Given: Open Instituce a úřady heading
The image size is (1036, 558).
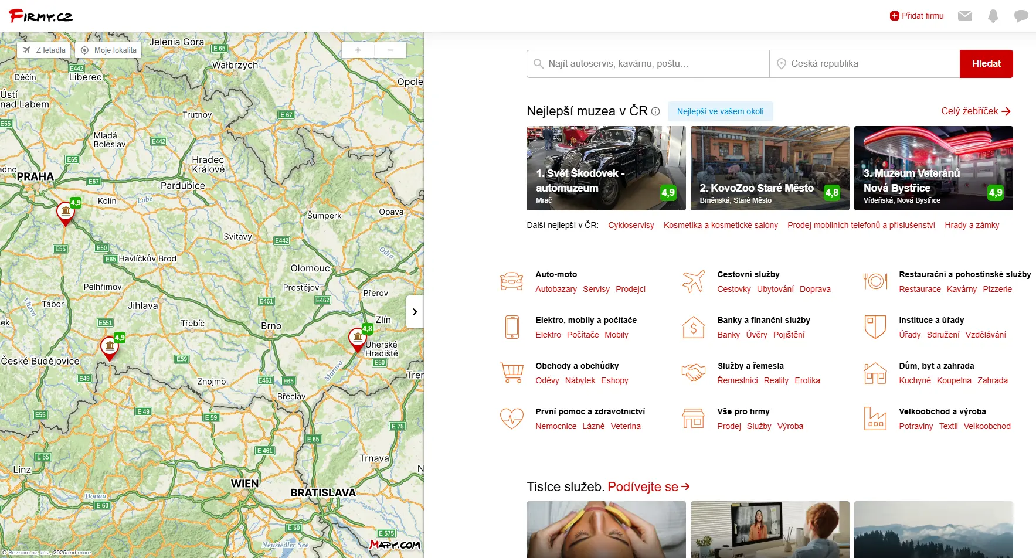Looking at the screenshot, I should click(x=931, y=320).
